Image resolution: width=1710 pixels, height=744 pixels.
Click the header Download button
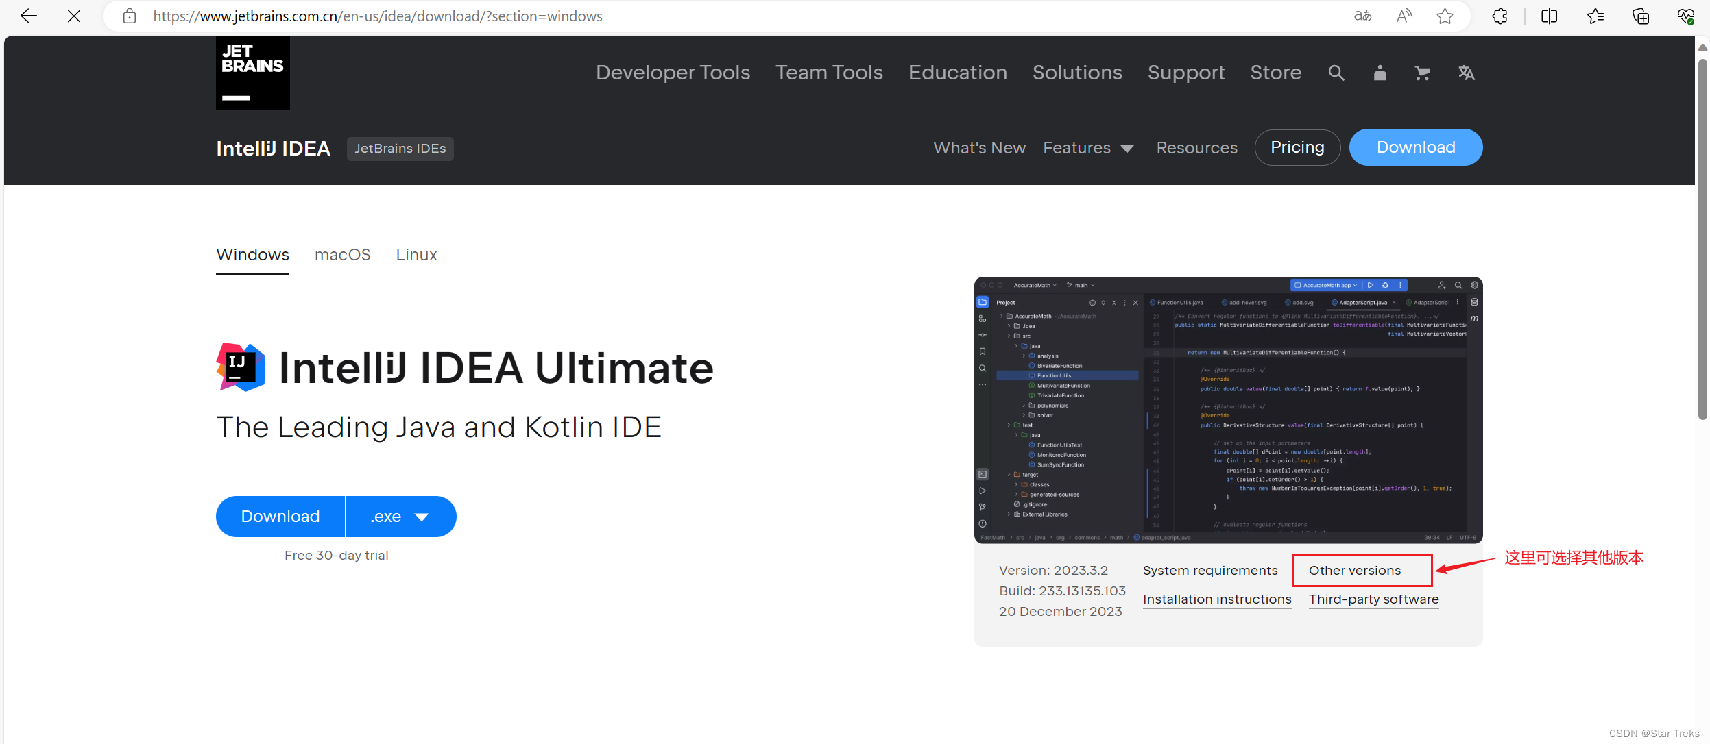[x=1416, y=147]
